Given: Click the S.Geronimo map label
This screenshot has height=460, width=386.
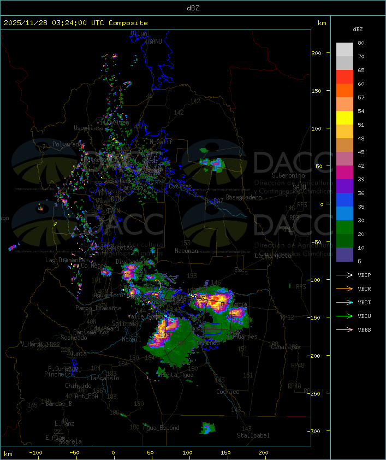Looking at the screenshot, I should [x=288, y=175].
